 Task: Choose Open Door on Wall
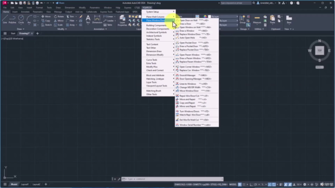197,20
